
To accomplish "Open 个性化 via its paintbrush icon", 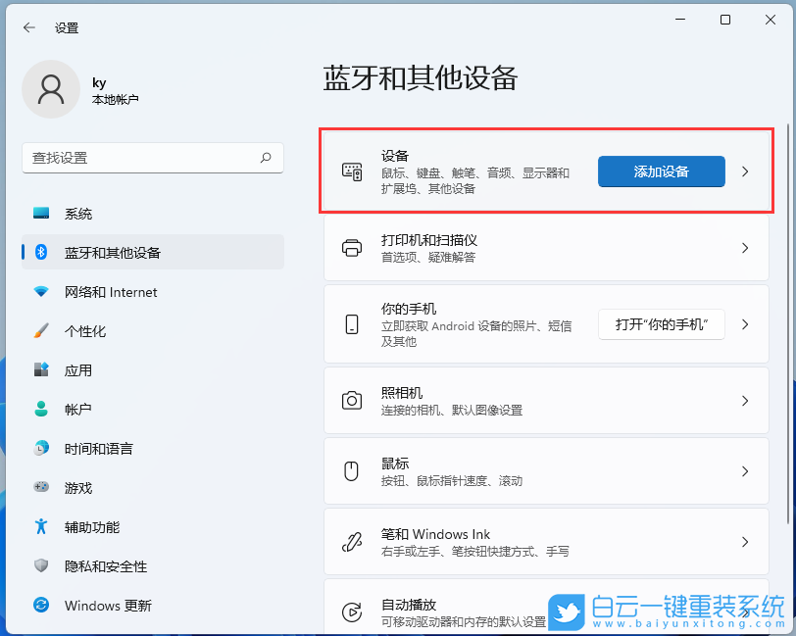I will point(39,331).
